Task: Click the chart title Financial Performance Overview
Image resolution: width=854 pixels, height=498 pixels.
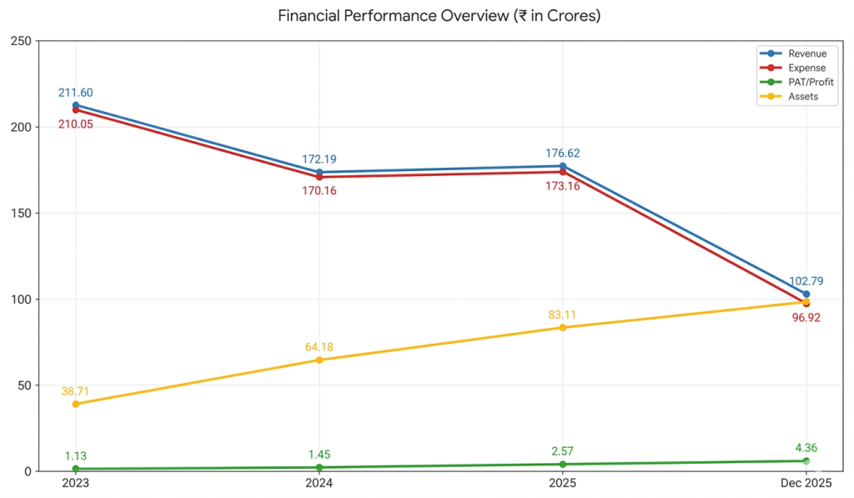Action: (x=394, y=15)
